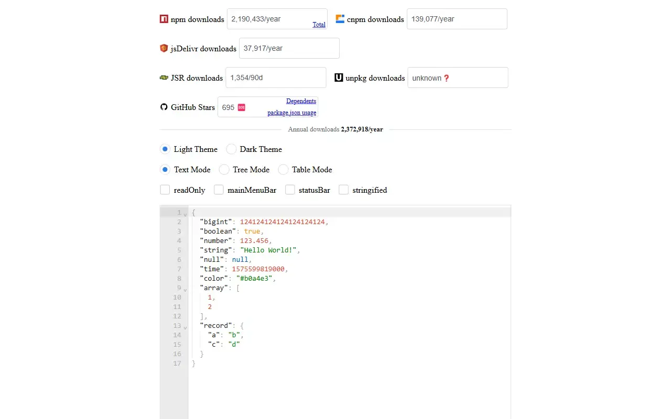Click the color value "#b0a4e3"
This screenshot has width=671, height=419.
[x=254, y=279]
